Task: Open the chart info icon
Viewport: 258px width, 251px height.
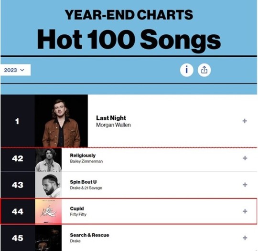Action: 186,70
